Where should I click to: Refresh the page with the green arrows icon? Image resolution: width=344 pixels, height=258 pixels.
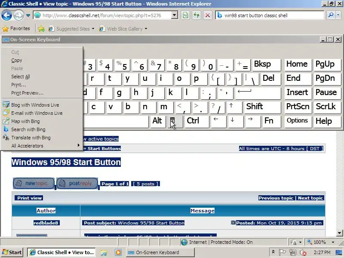click(x=197, y=15)
